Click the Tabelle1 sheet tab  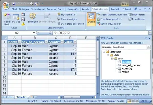[22, 97]
